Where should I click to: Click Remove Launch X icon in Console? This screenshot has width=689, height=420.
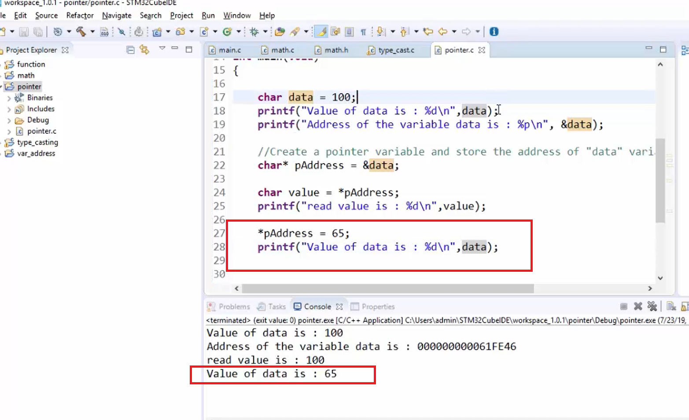click(638, 306)
